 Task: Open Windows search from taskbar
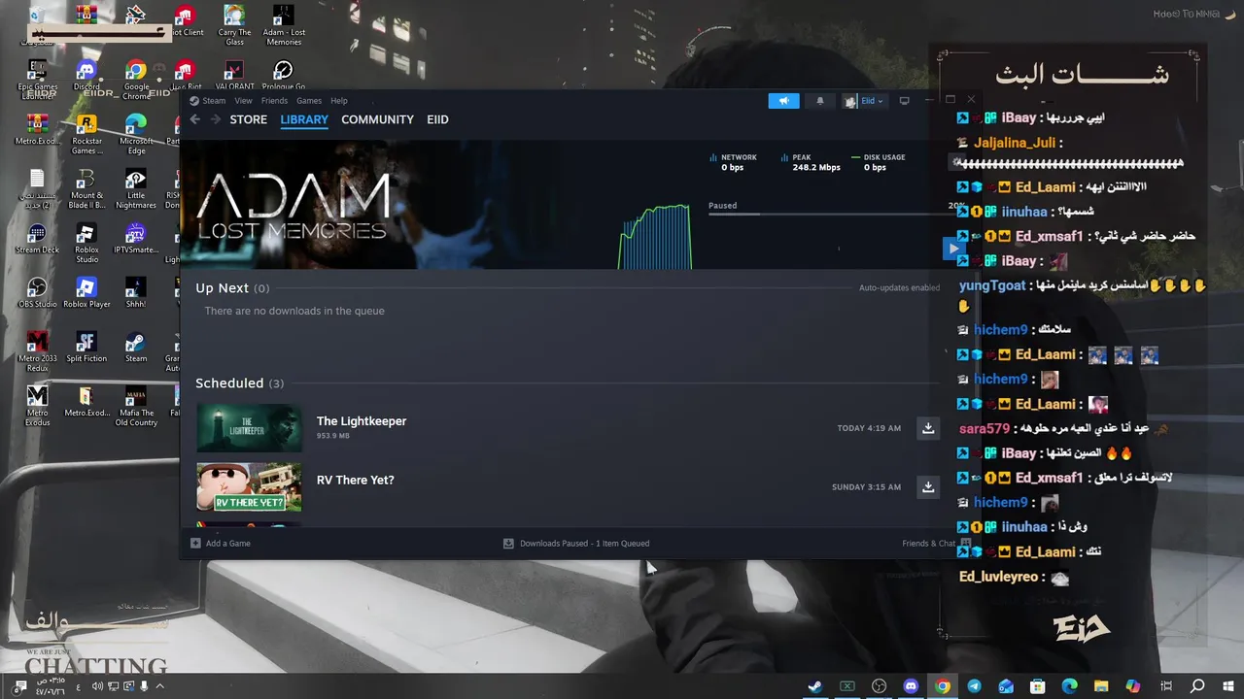(1197, 686)
